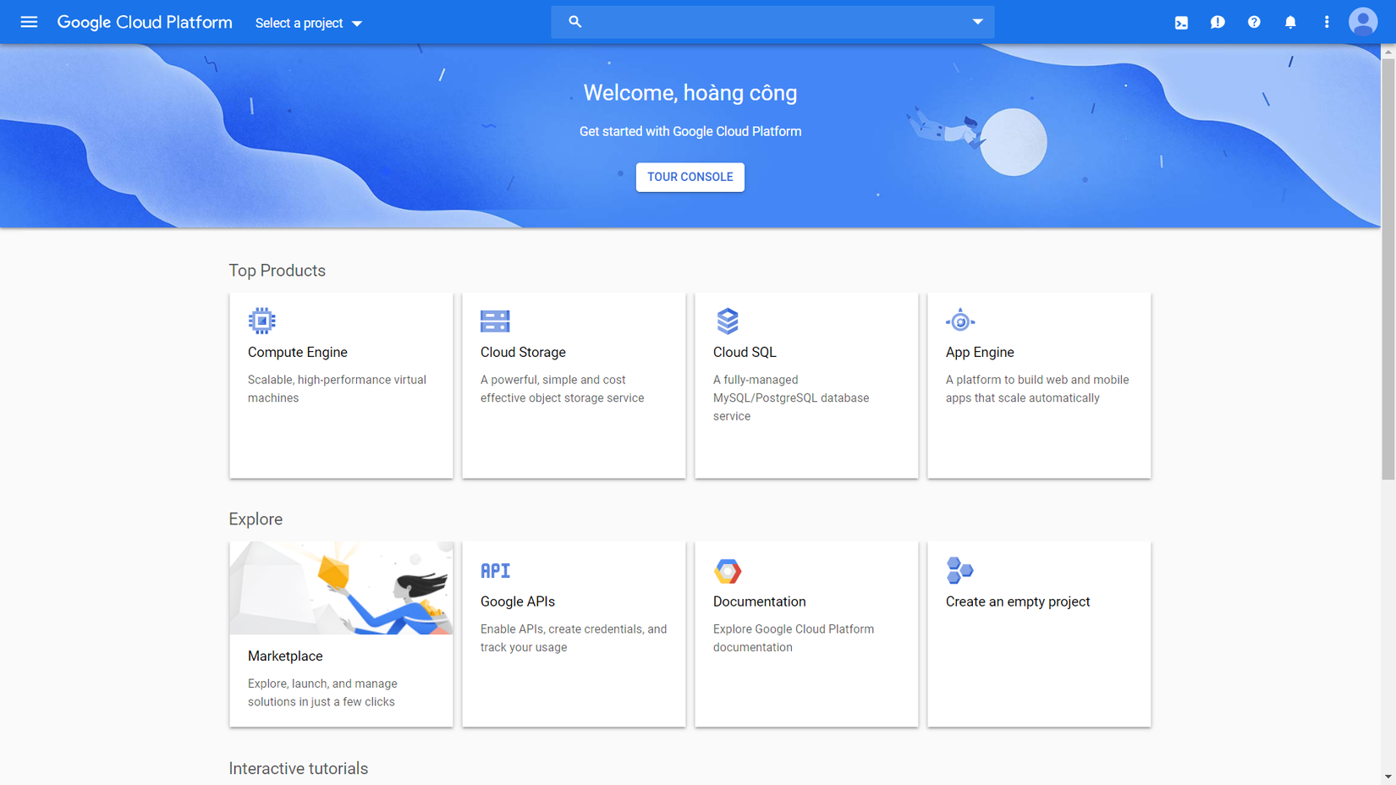Click the Documentation hexagon logo icon
1396x785 pixels.
728,571
